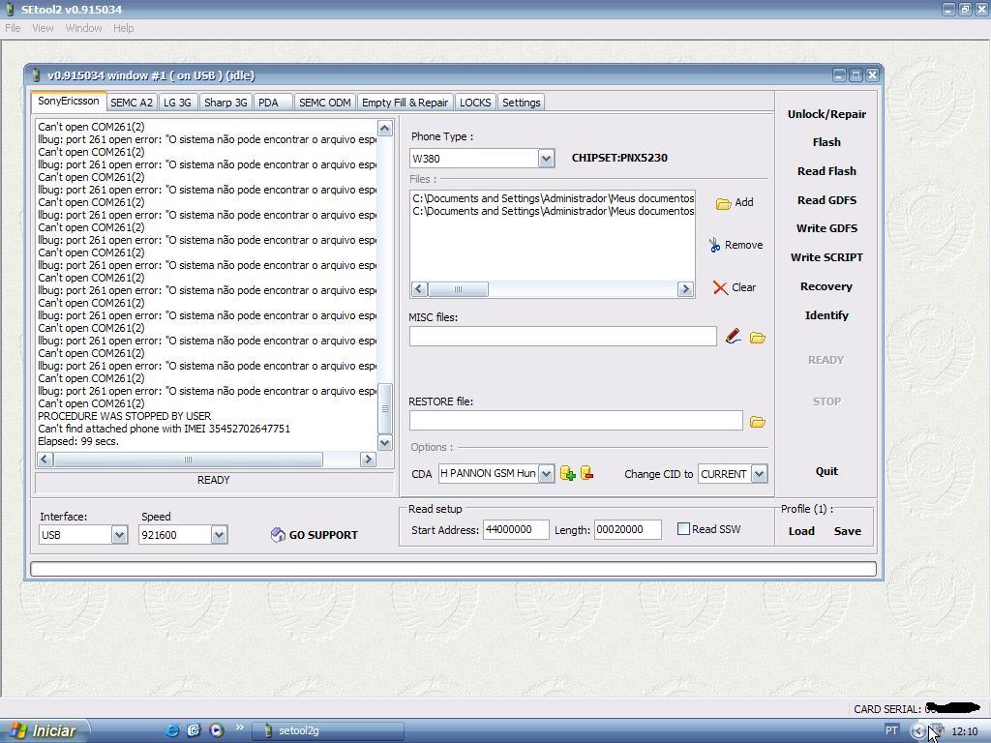
Task: Click the add CDA icon with green plus
Action: pyautogui.click(x=567, y=473)
